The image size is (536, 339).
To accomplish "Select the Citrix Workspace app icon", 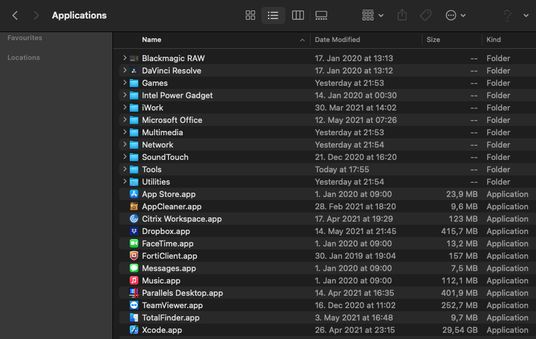I will point(134,219).
